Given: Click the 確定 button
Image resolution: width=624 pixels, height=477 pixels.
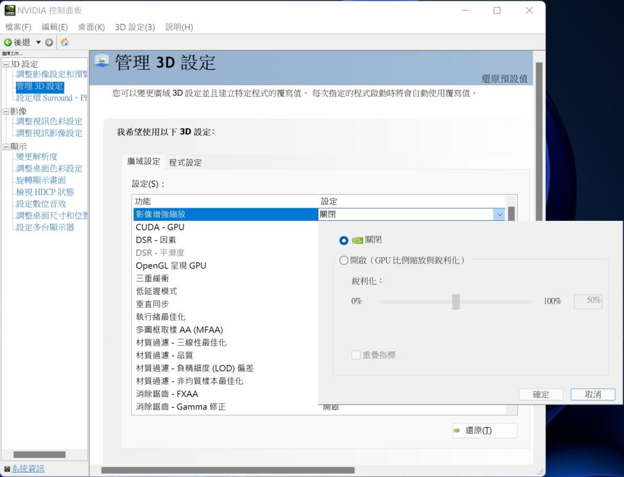Looking at the screenshot, I should click(541, 395).
